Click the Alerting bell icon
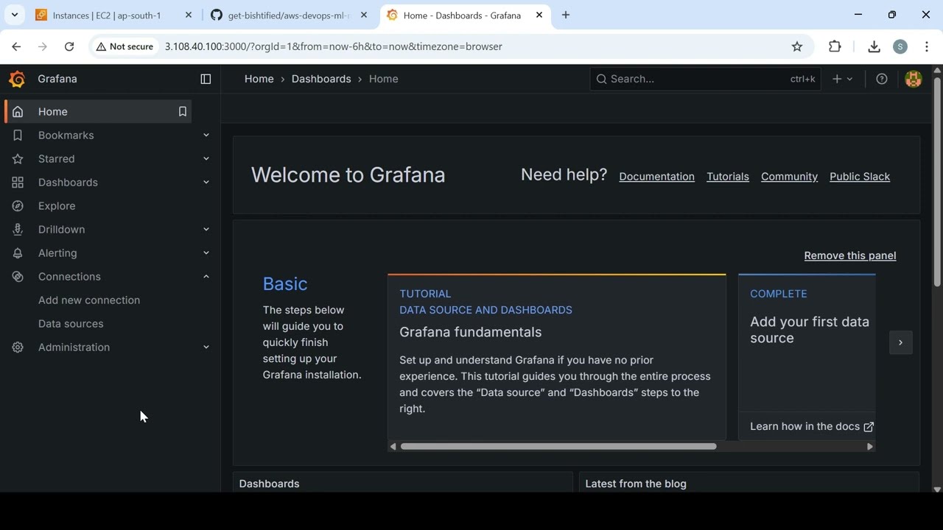 click(18, 253)
